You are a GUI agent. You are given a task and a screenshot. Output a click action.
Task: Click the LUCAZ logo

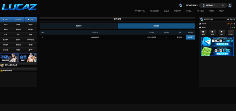tap(20, 7)
